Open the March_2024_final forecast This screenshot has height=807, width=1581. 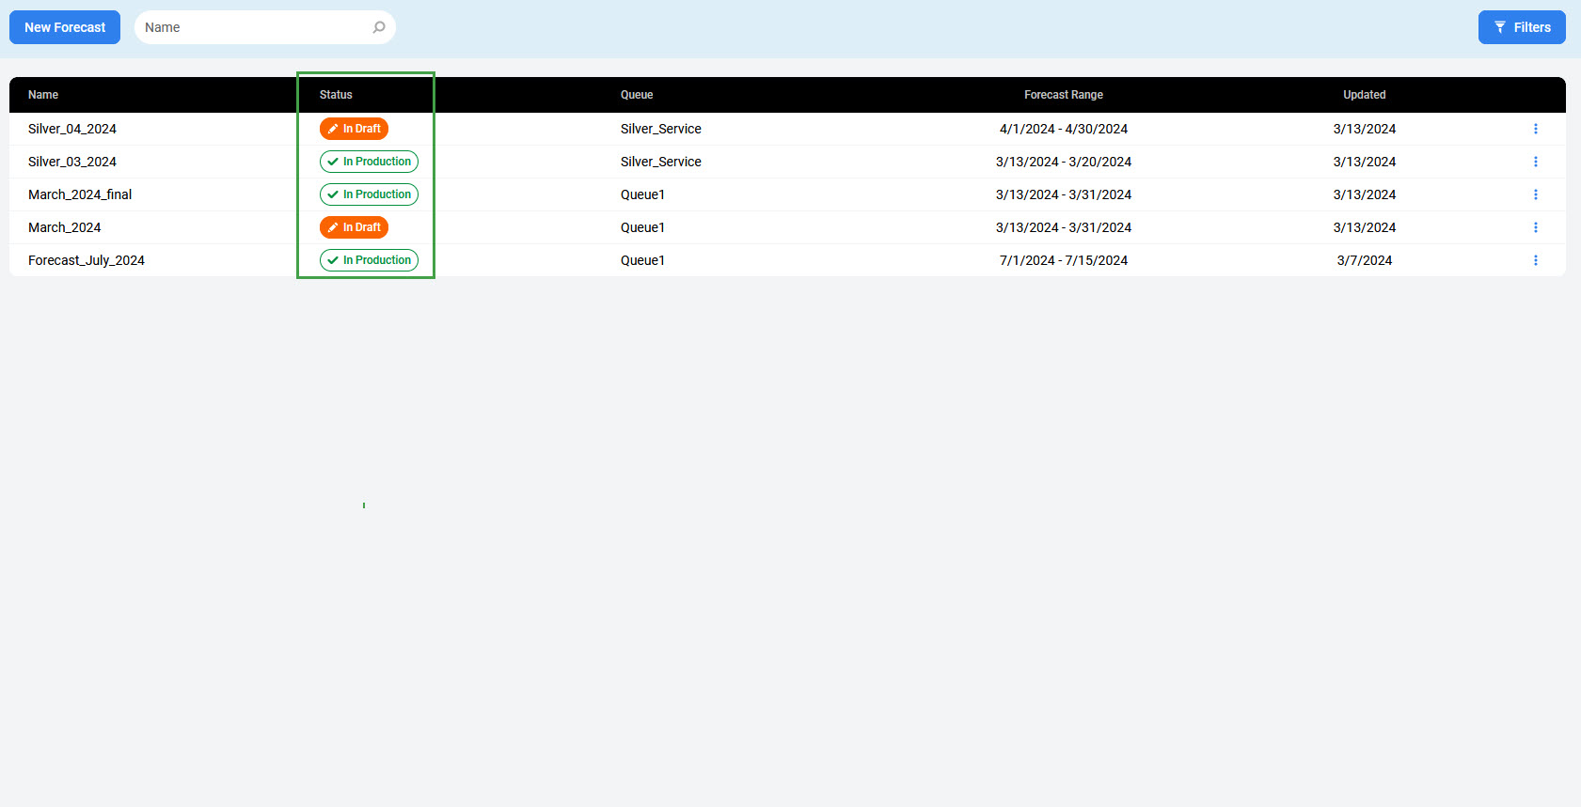click(80, 194)
